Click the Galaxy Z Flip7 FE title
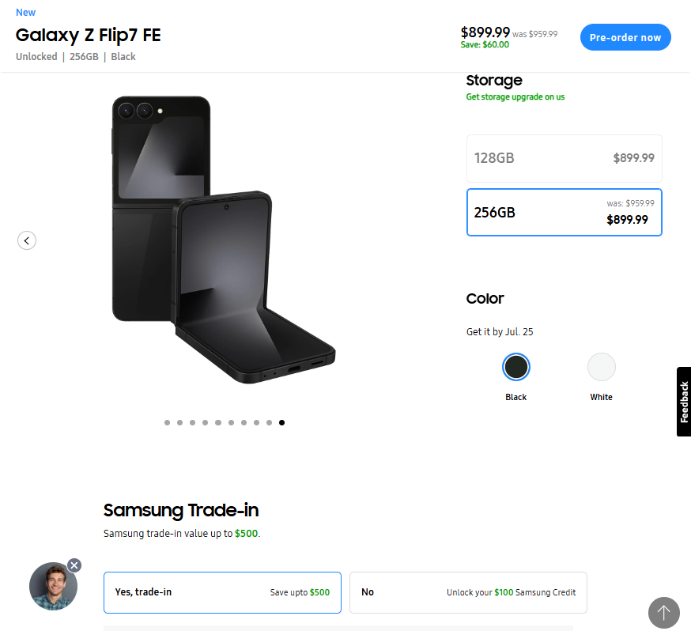 pyautogui.click(x=89, y=36)
